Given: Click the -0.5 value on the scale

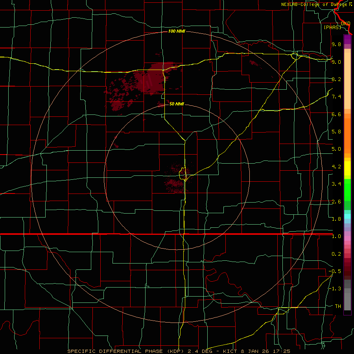Looking at the screenshot, I should (335, 271).
